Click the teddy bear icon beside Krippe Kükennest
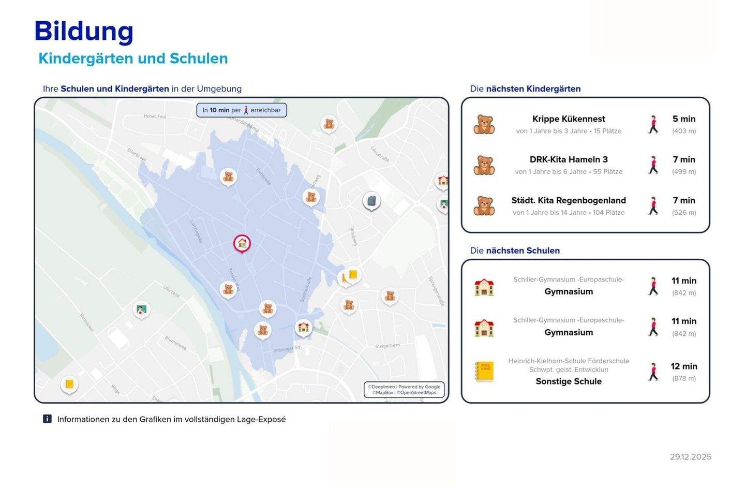This screenshot has height=487, width=745. click(484, 125)
